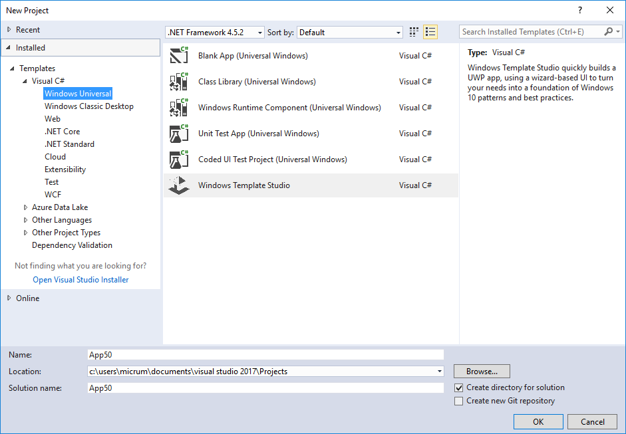Select the Web template category

[x=51, y=118]
